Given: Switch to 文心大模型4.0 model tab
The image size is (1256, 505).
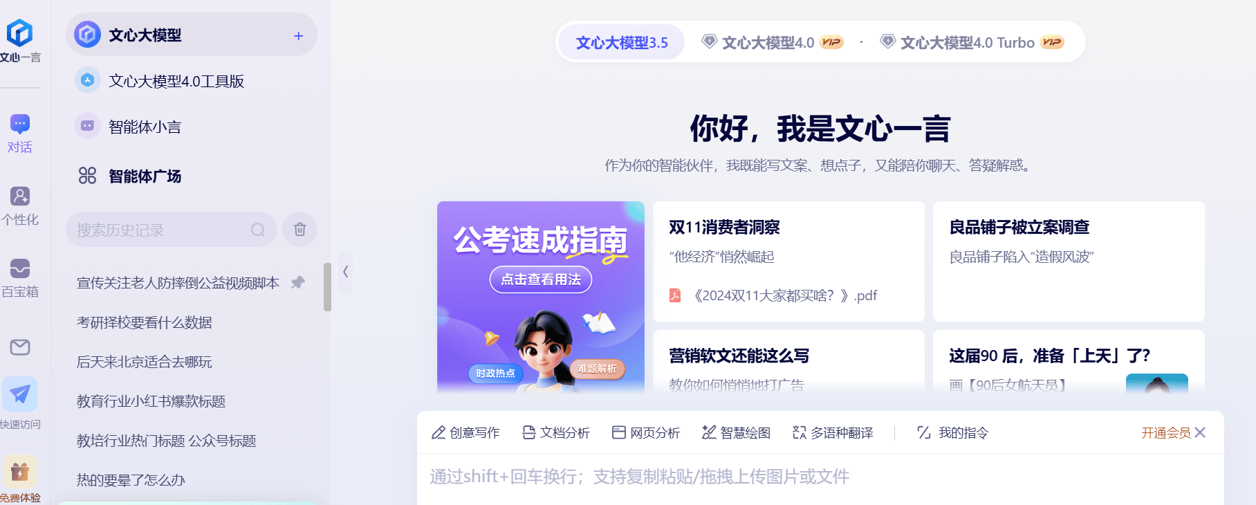Looking at the screenshot, I should click(773, 43).
